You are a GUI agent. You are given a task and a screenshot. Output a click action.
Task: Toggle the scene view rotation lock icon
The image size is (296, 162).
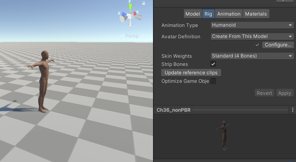(x=144, y=3)
